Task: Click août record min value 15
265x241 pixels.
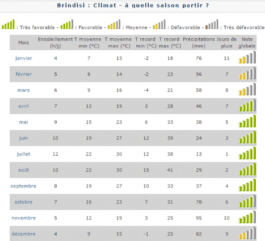Action: [146, 170]
